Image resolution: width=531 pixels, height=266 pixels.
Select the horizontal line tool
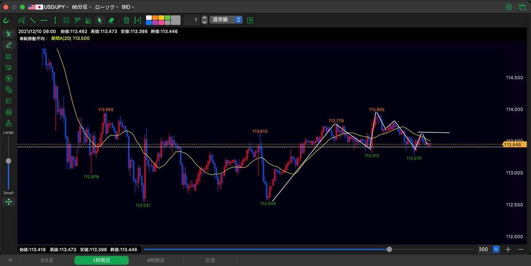click(44, 20)
